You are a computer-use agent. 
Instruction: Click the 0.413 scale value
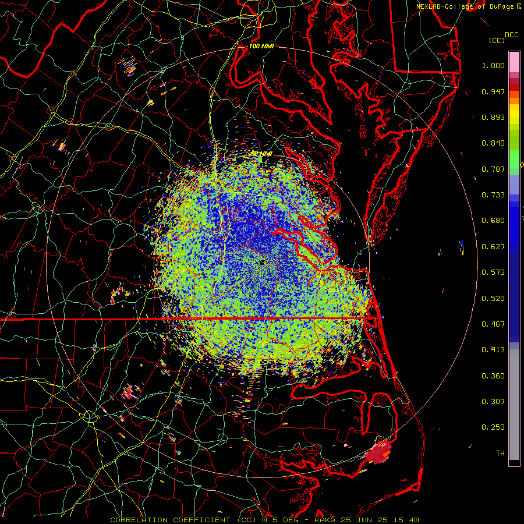point(493,350)
